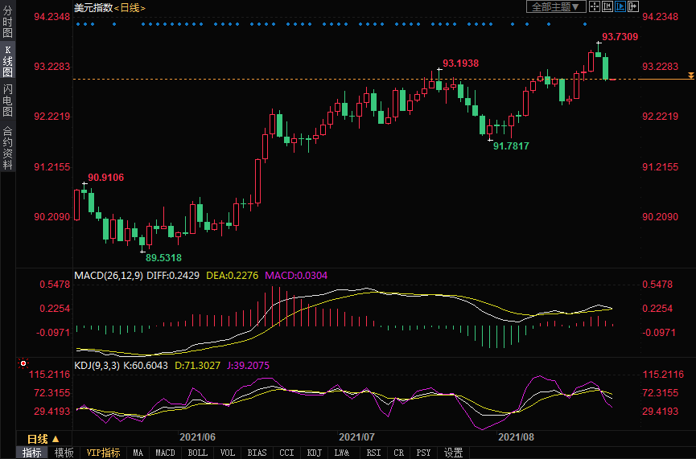Switch to the 分时图 side tab
Image resolution: width=696 pixels, height=459 pixels.
pyautogui.click(x=7, y=23)
